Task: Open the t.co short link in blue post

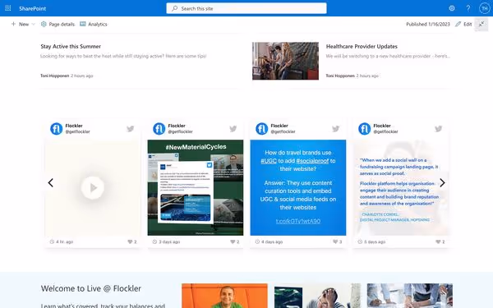Action: pos(298,221)
